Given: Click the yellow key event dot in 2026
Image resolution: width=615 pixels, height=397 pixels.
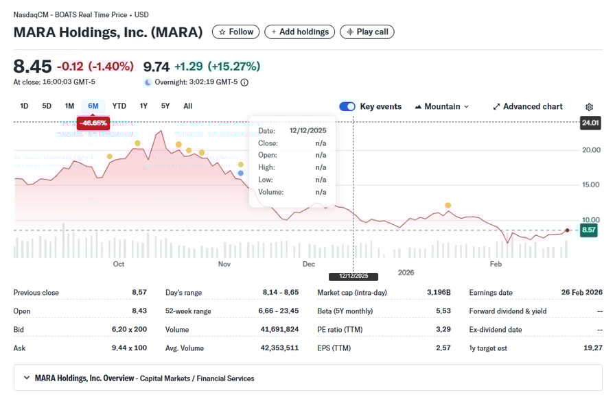Looking at the screenshot, I should pyautogui.click(x=448, y=205).
